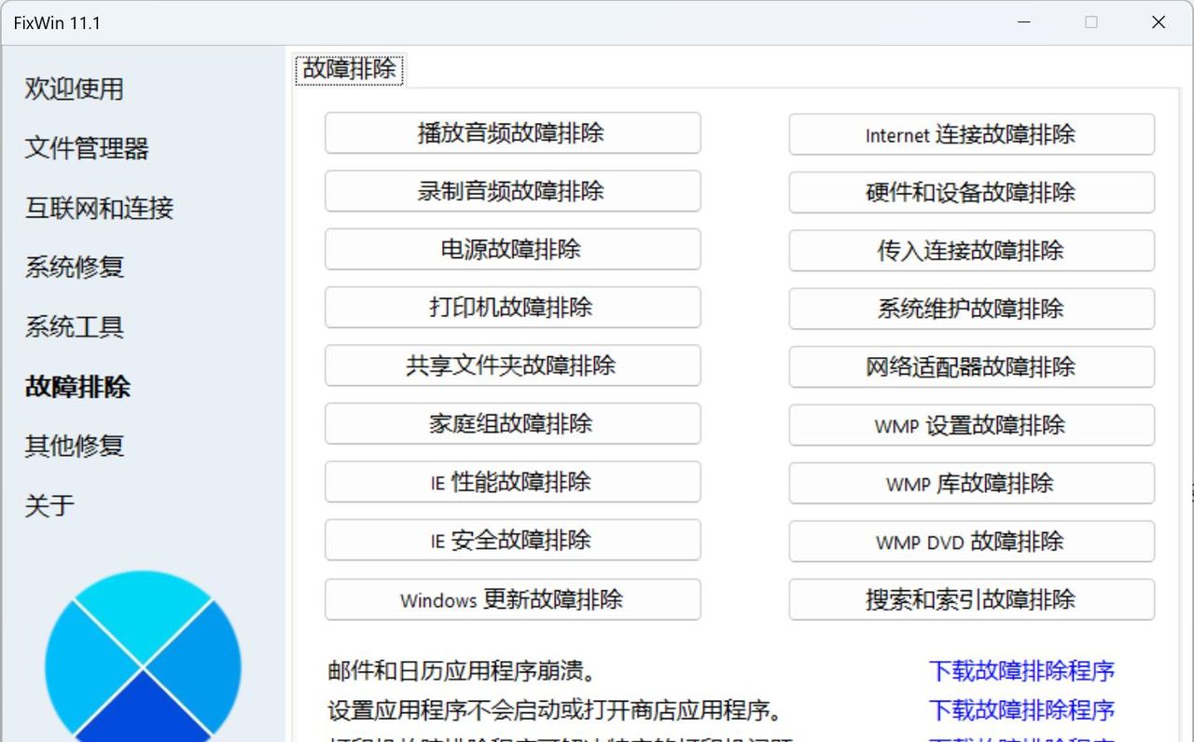Launch 电源故障排除
Screen dimensions: 1194x742
tap(512, 249)
